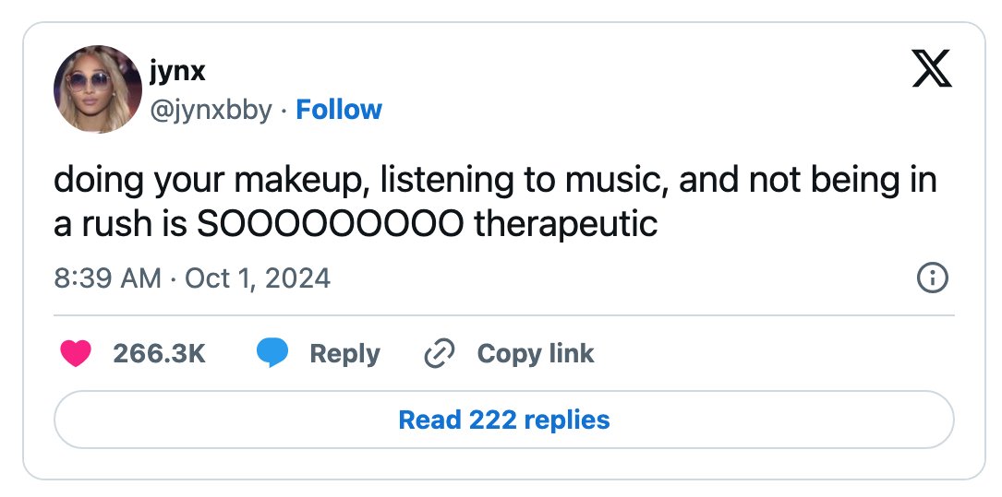This screenshot has height=497, width=1002.
Task: View the 266.3K likes count
Action: (x=159, y=353)
